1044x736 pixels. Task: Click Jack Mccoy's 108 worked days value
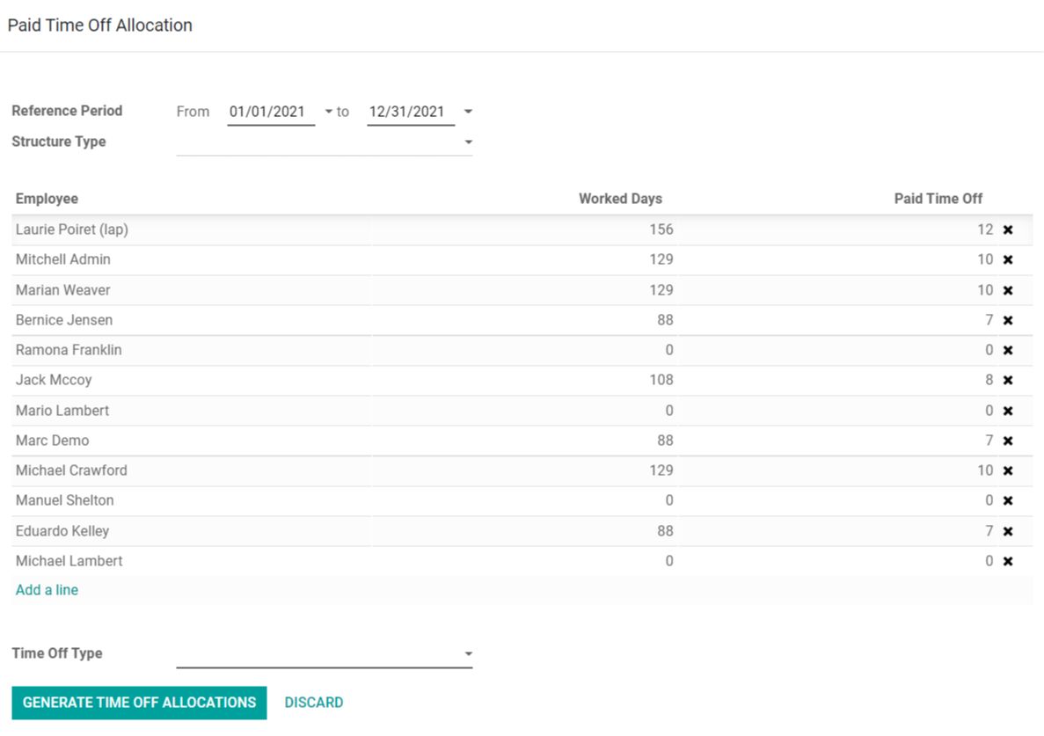click(661, 380)
